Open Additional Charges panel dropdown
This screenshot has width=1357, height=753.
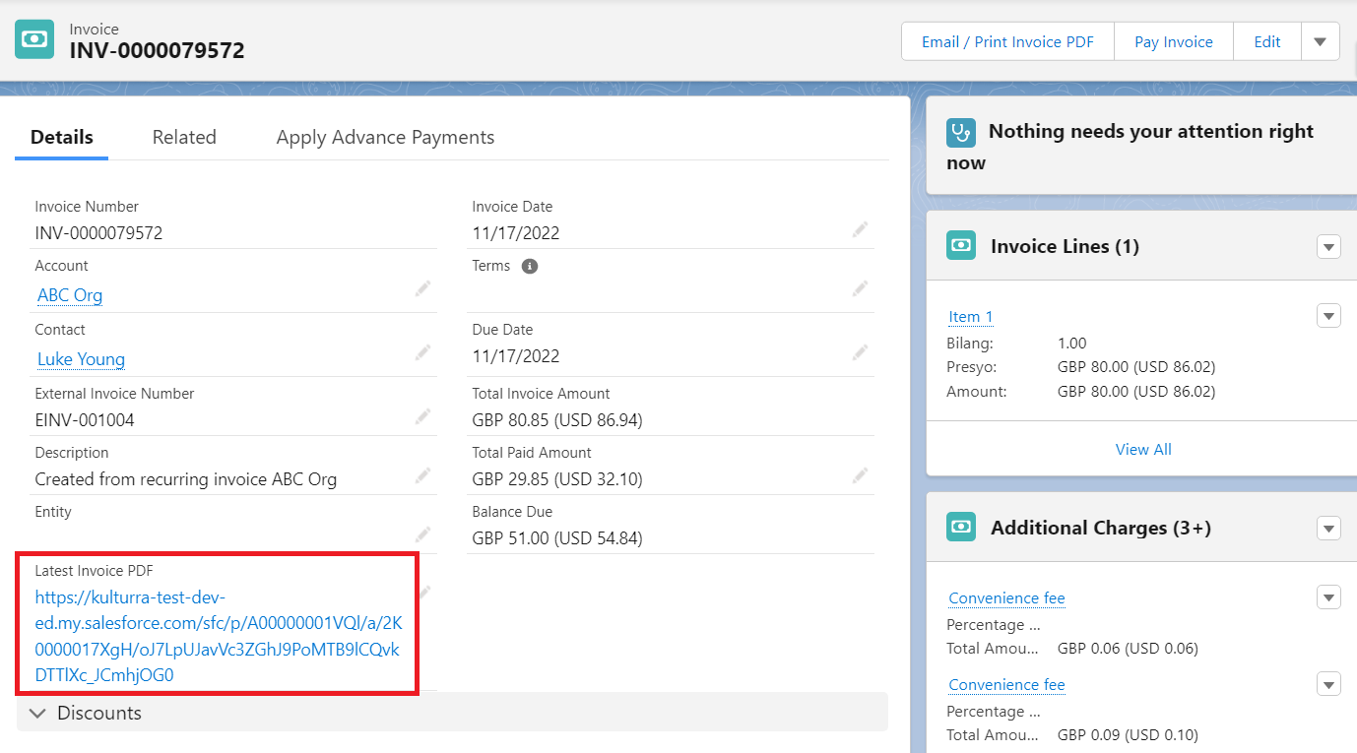(1328, 529)
